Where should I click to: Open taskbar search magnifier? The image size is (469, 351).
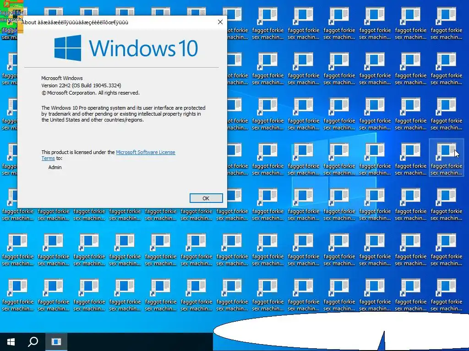tap(33, 342)
